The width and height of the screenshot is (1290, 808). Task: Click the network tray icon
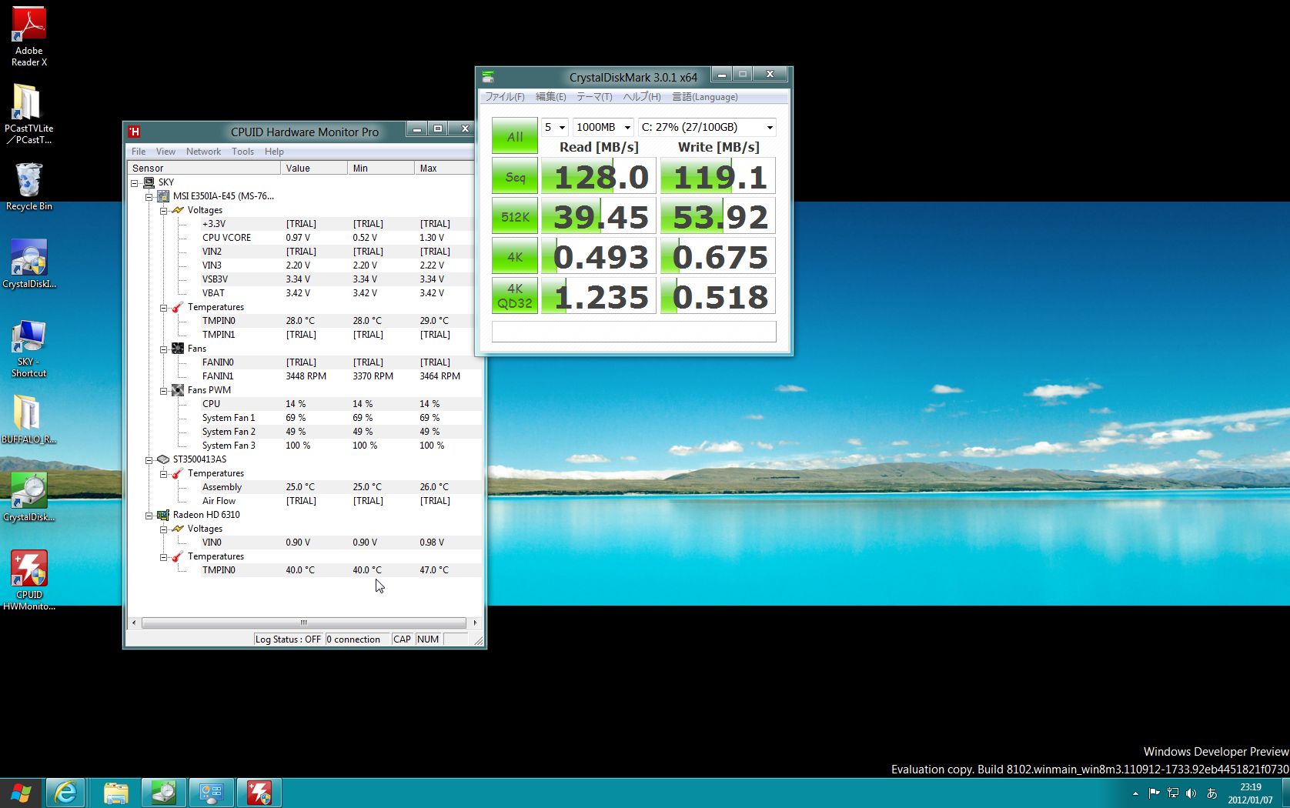pos(1173,793)
